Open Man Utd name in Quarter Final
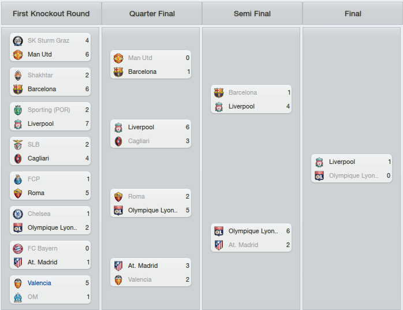The height and width of the screenshot is (310, 403). point(140,58)
